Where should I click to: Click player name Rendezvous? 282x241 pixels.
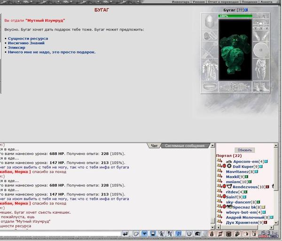click(245, 187)
